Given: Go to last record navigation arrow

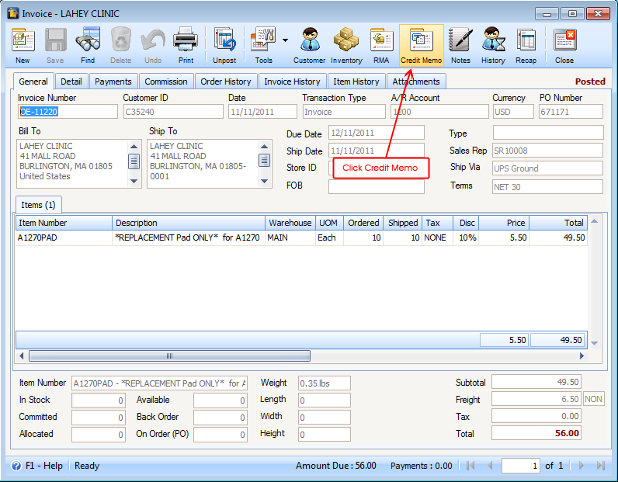Looking at the screenshot, I should coord(601,466).
